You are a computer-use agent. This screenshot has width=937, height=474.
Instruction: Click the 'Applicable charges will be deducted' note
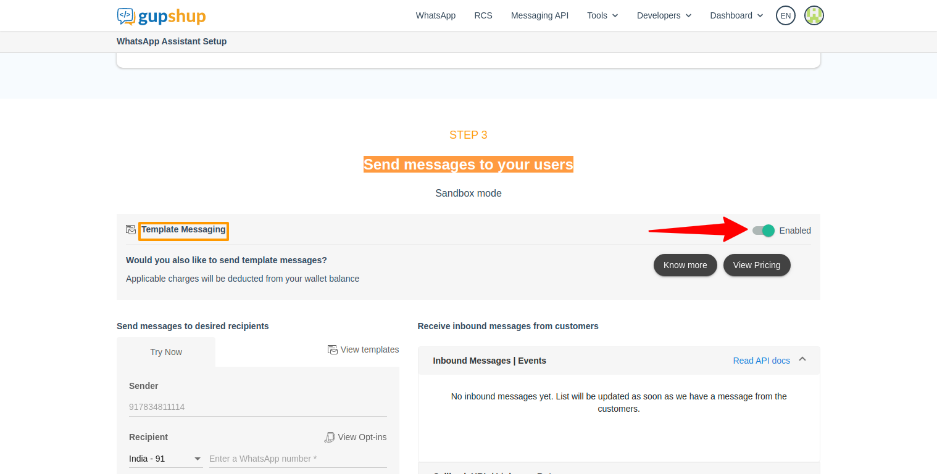tap(243, 279)
